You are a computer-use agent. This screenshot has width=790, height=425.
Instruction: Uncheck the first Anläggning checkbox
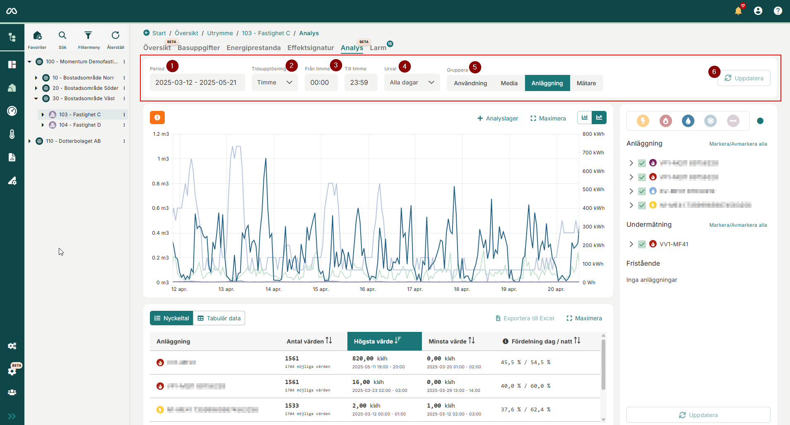tap(642, 163)
